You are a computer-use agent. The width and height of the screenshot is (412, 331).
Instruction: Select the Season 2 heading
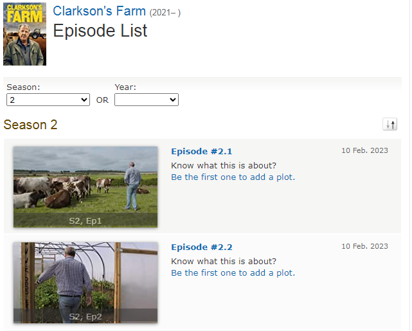30,125
